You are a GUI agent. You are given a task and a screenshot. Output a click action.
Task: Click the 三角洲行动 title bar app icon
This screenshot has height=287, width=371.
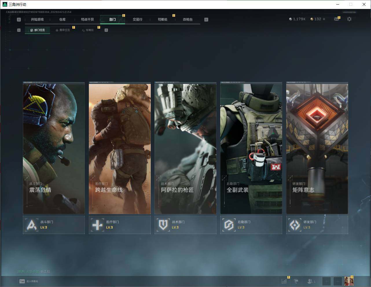pyautogui.click(x=5, y=4)
